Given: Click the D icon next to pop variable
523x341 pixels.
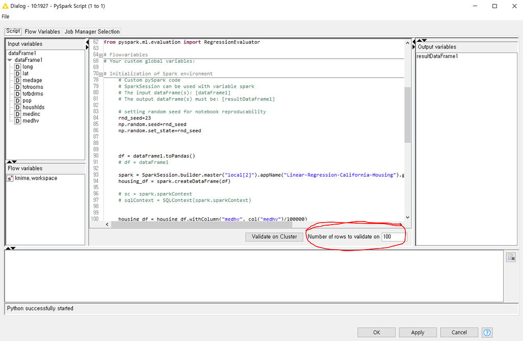Looking at the screenshot, I should 17,100.
